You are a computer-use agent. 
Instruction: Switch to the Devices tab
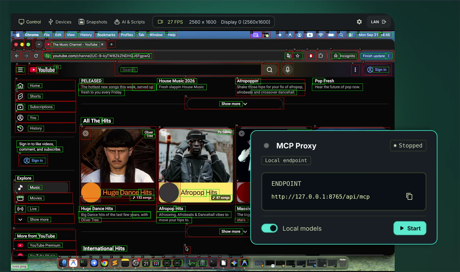[x=60, y=22]
